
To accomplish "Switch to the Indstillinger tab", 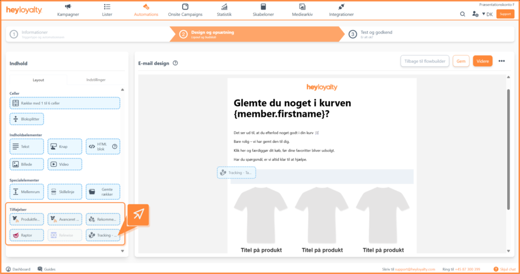I will point(96,80).
